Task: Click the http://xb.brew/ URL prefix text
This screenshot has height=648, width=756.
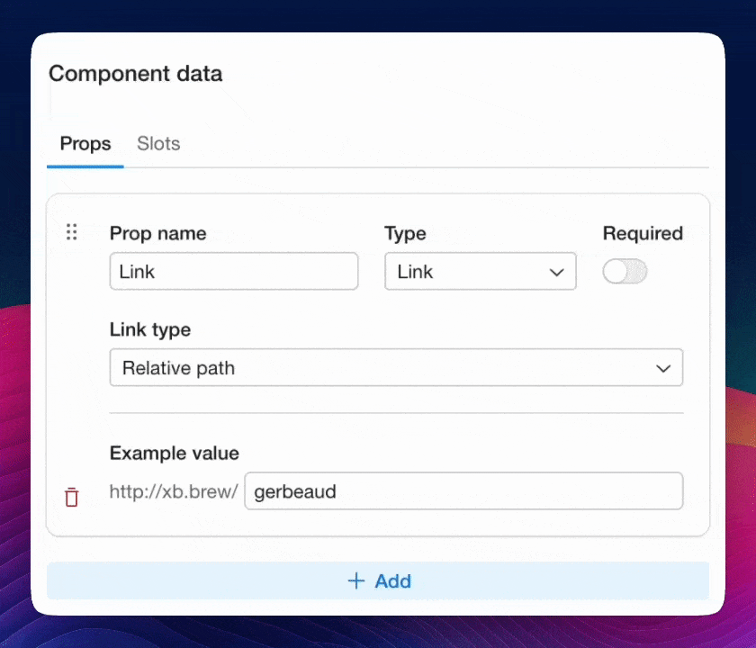Action: (174, 492)
